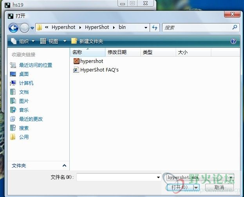
Task: Sort by 大小 column header
Action: click(x=193, y=52)
